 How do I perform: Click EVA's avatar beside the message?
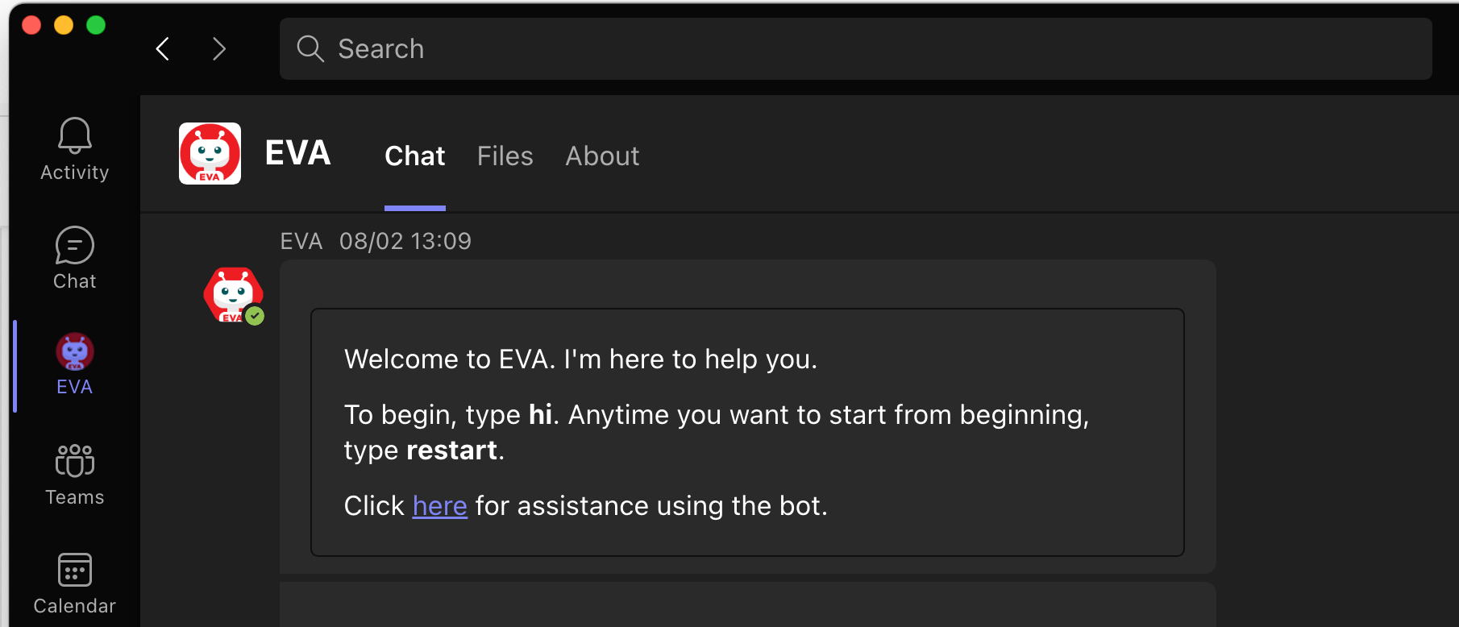coord(233,295)
